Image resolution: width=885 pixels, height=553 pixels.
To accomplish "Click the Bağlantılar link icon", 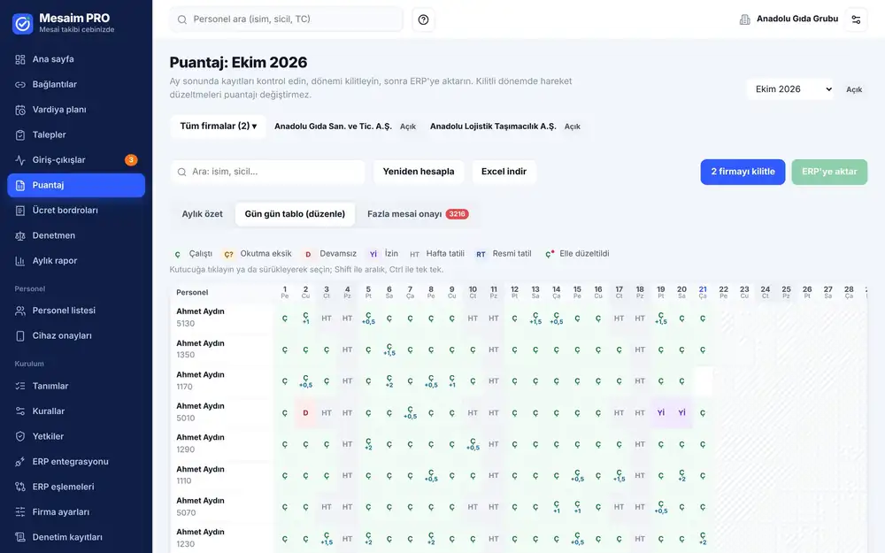I will point(20,85).
